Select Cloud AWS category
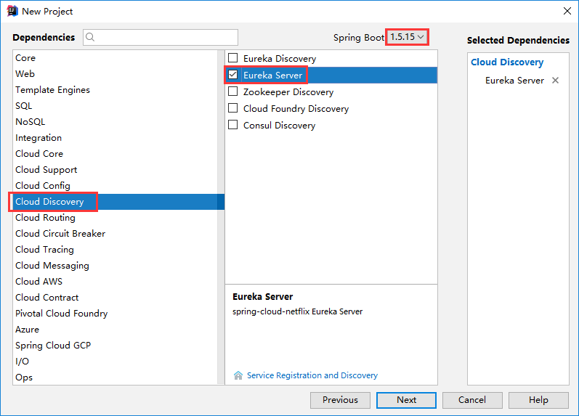Screen dimensions: 579x416 pos(116,281)
